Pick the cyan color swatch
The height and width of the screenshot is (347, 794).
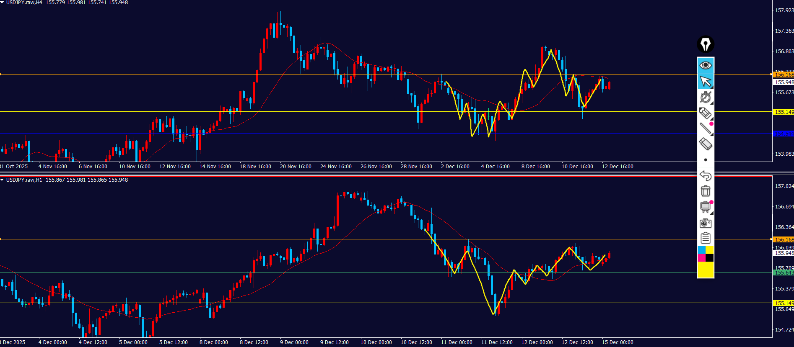coord(701,250)
